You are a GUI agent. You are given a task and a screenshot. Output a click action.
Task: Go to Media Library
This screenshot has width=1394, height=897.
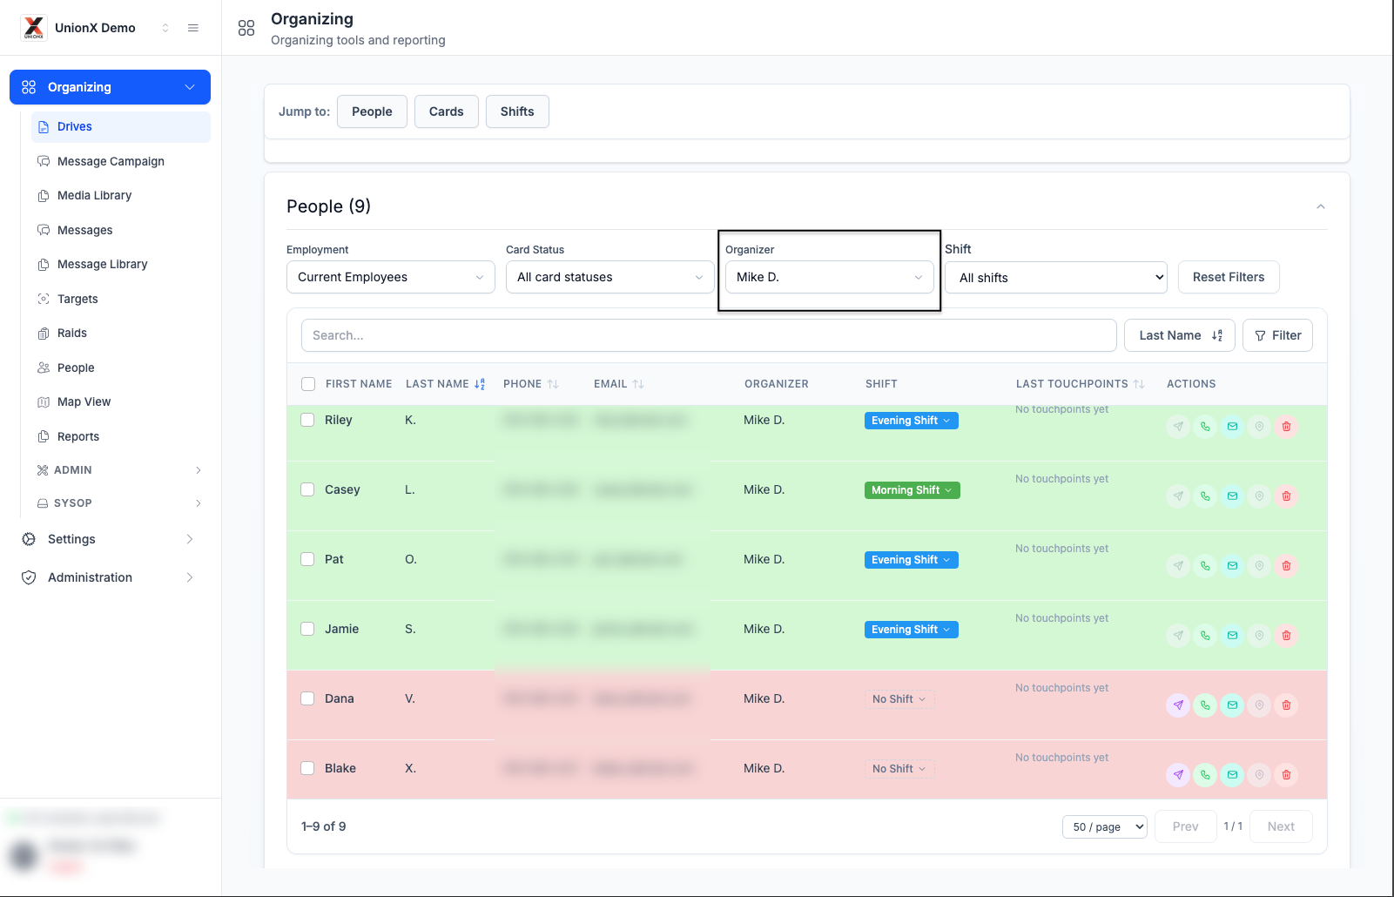click(121, 196)
